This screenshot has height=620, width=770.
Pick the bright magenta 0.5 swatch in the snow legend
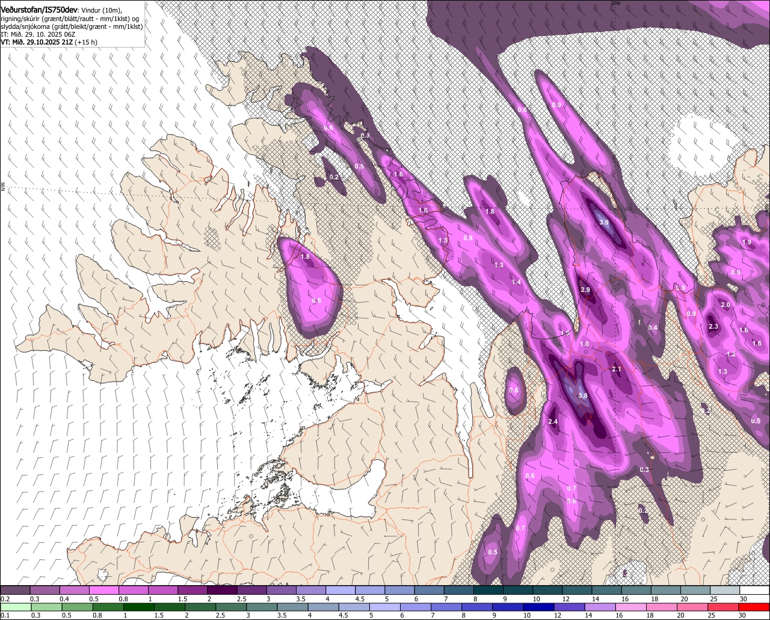pyautogui.click(x=103, y=590)
